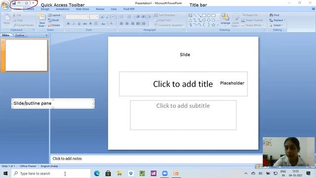The height and width of the screenshot is (178, 316).
Task: Open the Line Spacing dropdown
Action: point(150,17)
